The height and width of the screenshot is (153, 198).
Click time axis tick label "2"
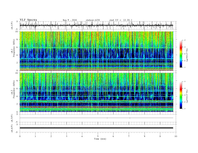tap(51, 136)
